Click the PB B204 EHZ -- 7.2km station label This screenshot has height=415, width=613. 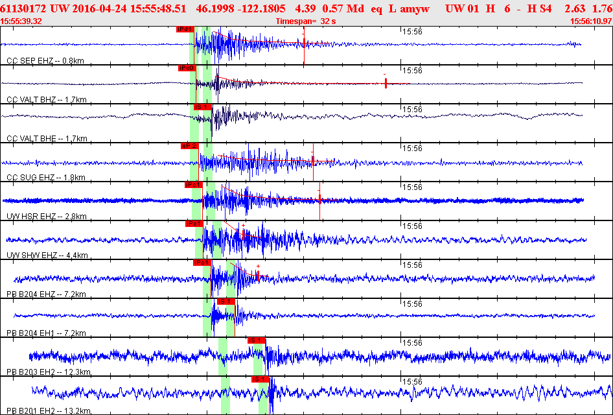coord(46,294)
